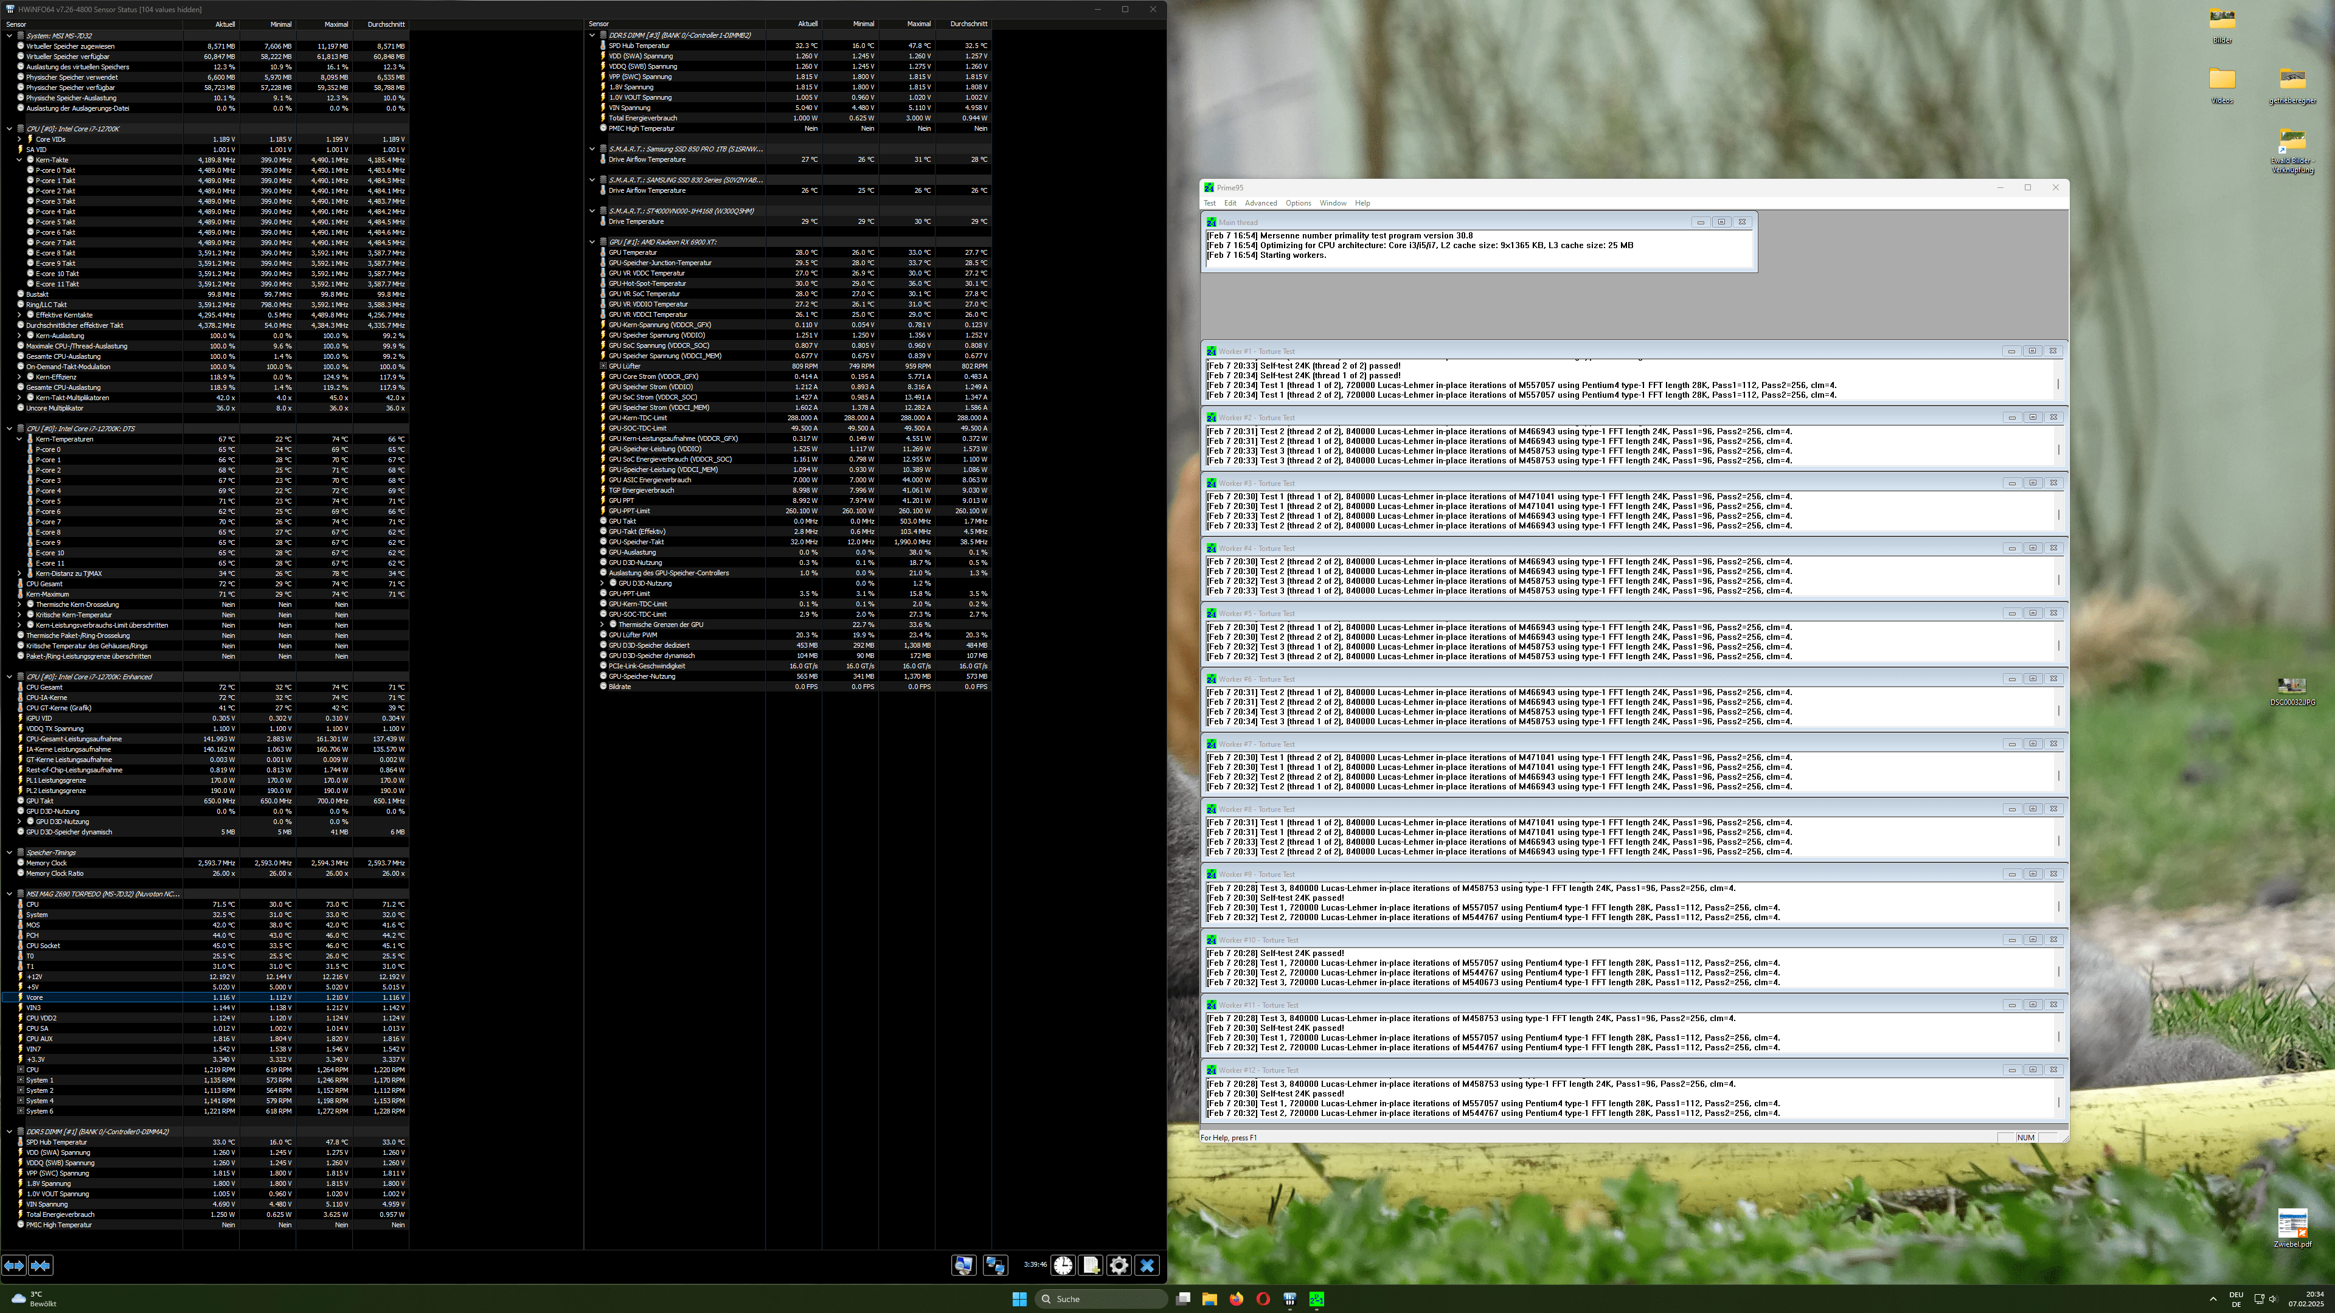Click the expand columns arrows icon in HWiNFO

pyautogui.click(x=13, y=1265)
